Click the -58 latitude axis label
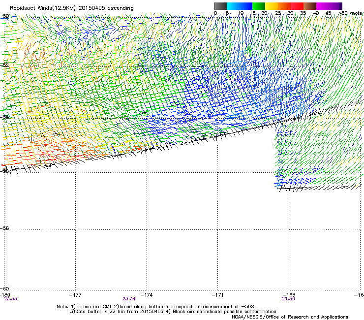 4,228
